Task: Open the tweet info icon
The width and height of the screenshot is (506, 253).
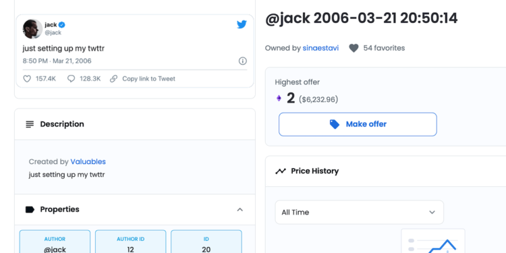Action: [x=243, y=61]
